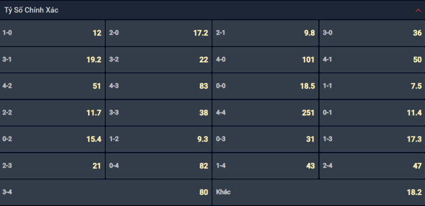Bet on 2-4 at odds 47

click(x=372, y=166)
